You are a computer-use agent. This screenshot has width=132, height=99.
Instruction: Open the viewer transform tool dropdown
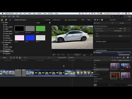pyautogui.click(x=54, y=55)
